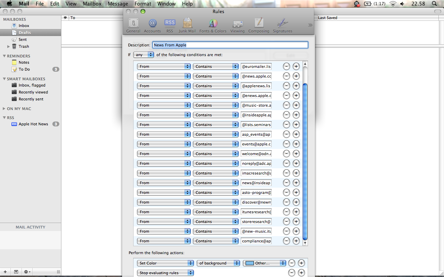Edit the events@apple value field
Screen dimensions: 444x277
click(x=256, y=144)
